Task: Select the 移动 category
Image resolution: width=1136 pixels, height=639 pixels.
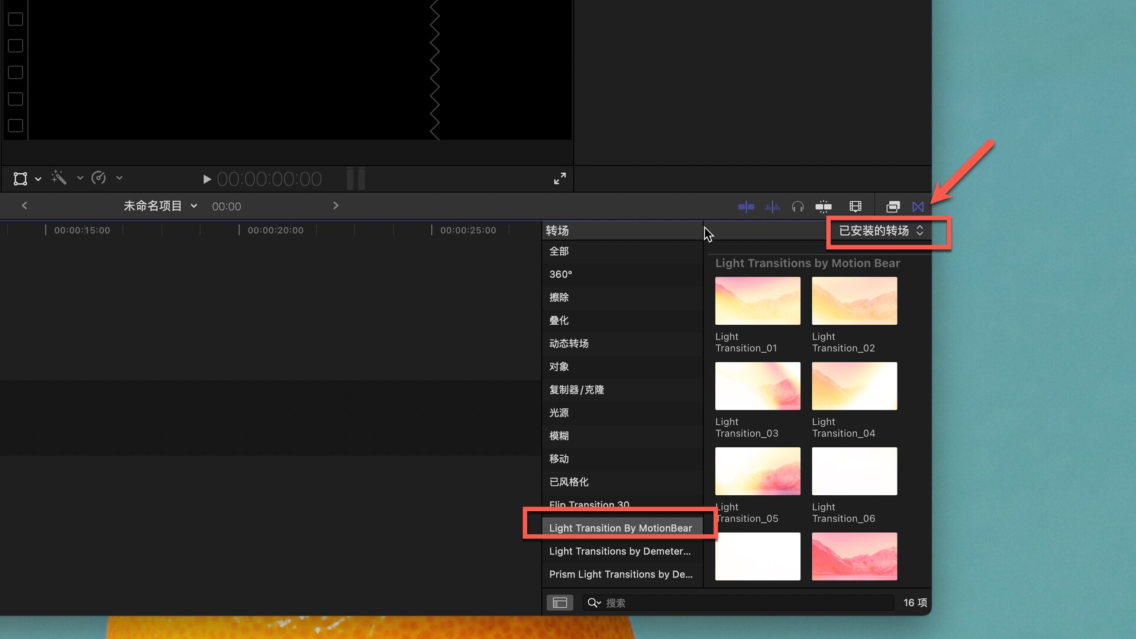Action: pyautogui.click(x=622, y=459)
